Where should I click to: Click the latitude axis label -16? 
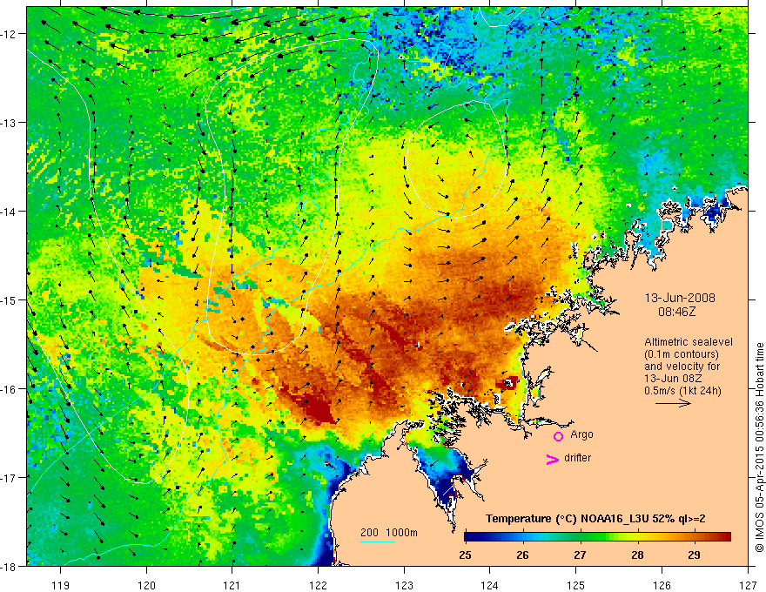pyautogui.click(x=9, y=389)
